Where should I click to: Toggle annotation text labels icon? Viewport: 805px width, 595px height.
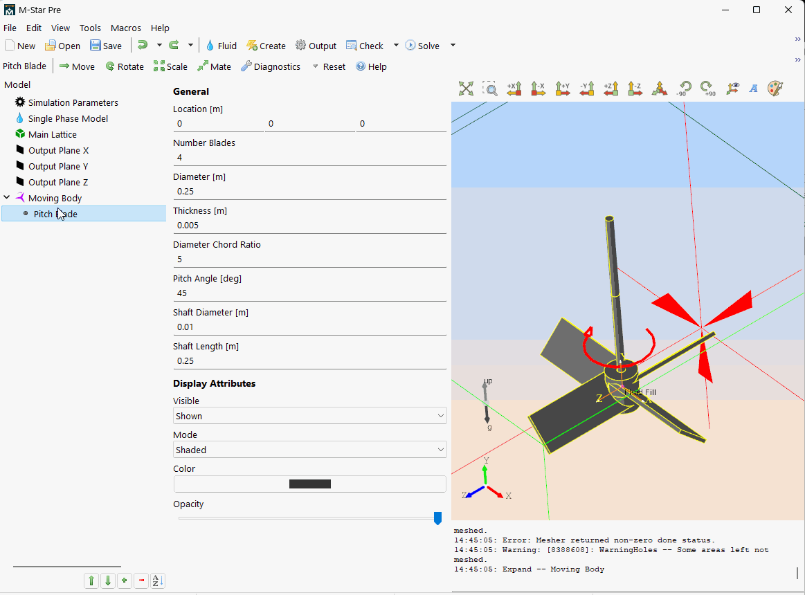(753, 89)
